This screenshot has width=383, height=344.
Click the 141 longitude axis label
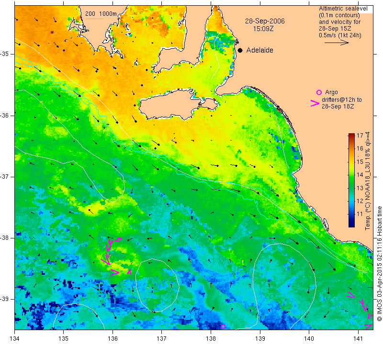tap(358, 339)
